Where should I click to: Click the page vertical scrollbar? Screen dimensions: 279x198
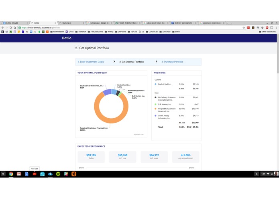pos(278,53)
